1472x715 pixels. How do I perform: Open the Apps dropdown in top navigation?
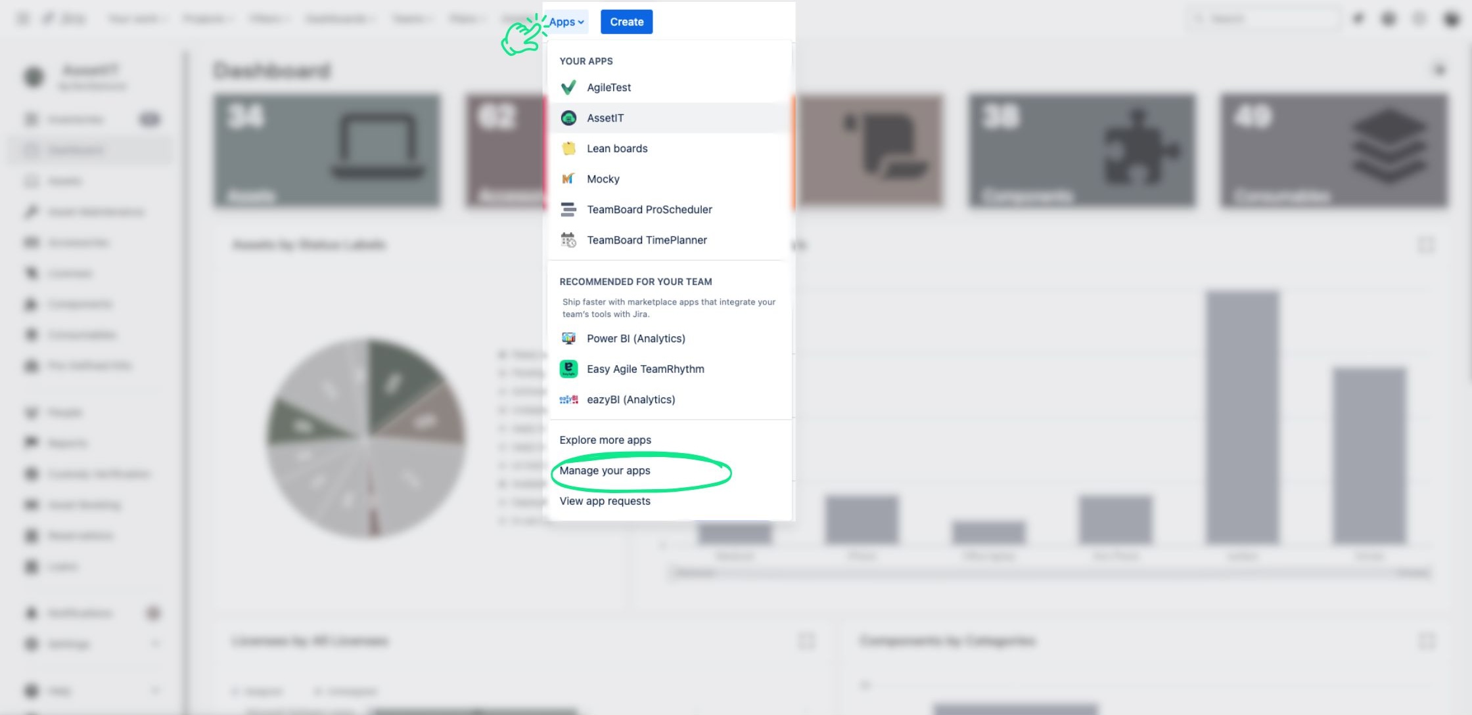tap(566, 22)
